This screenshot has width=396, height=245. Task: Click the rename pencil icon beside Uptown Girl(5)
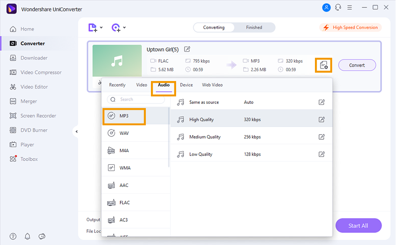pyautogui.click(x=187, y=49)
